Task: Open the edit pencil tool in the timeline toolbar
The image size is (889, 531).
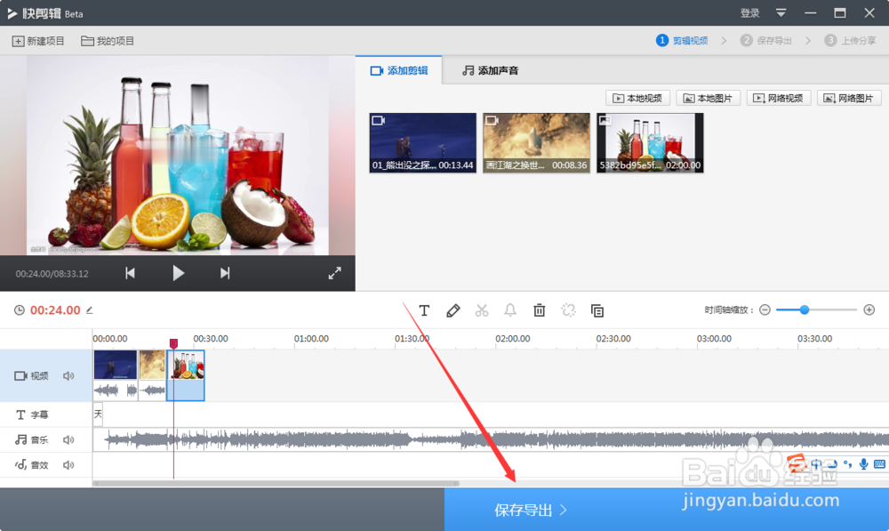Action: click(453, 310)
